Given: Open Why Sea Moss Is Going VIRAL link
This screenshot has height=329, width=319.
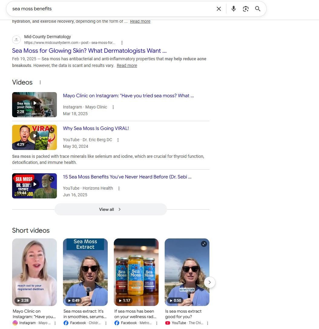Looking at the screenshot, I should 96,128.
